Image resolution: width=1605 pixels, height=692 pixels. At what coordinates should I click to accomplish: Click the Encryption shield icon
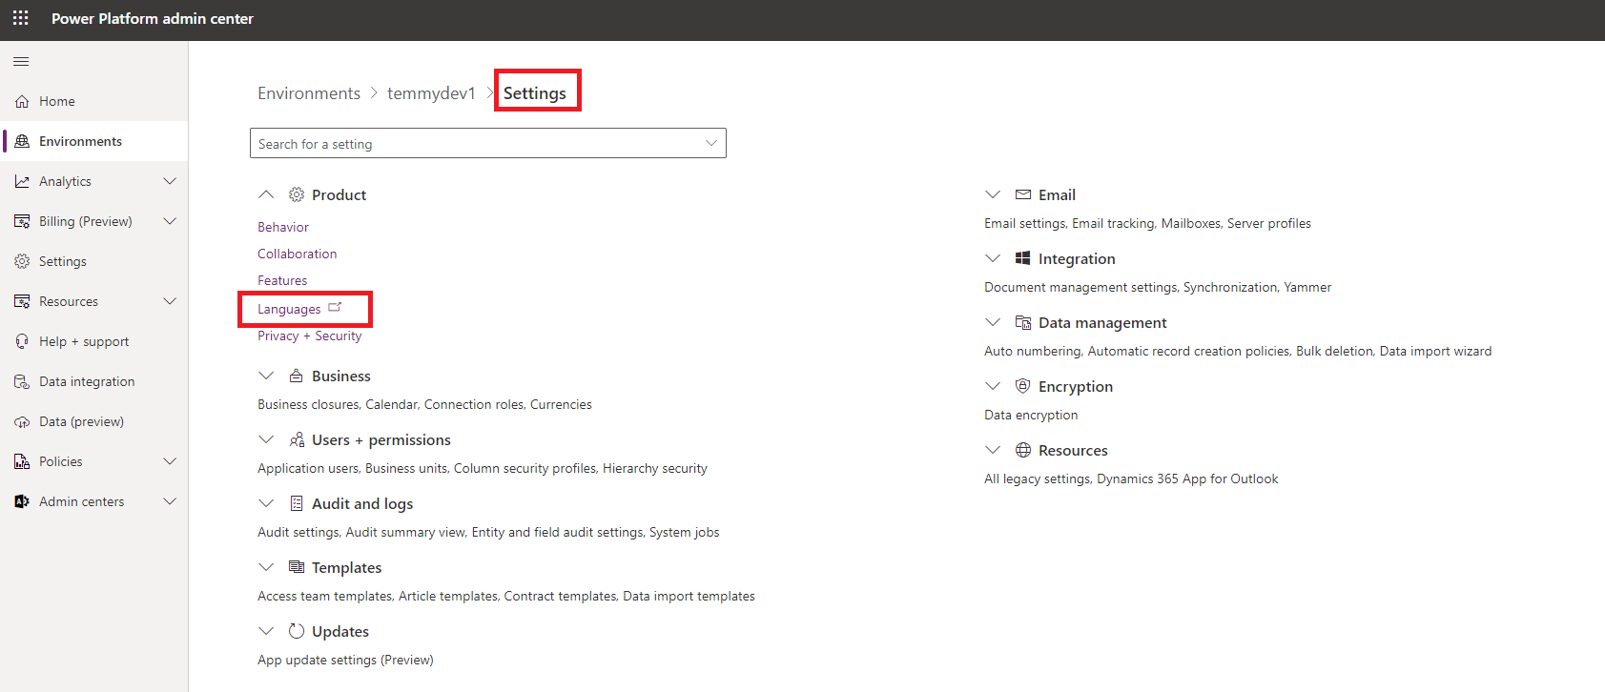pyautogui.click(x=1023, y=386)
